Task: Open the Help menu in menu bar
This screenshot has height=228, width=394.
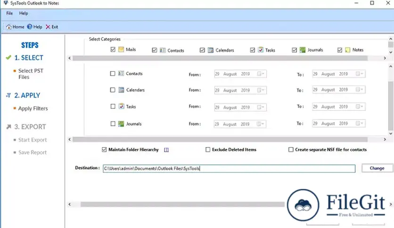Action: 24,13
